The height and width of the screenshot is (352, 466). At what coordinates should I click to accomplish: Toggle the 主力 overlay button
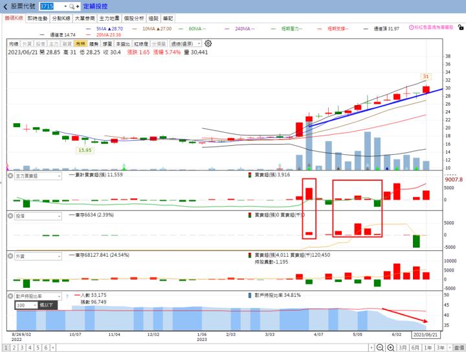coord(54,43)
